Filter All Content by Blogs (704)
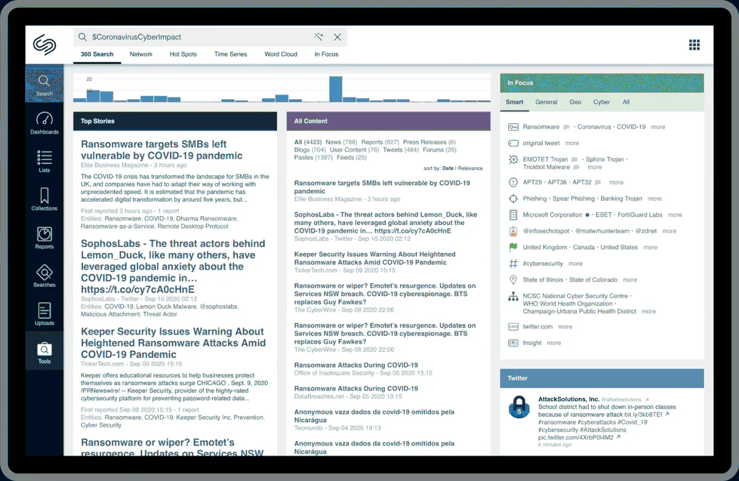This screenshot has height=481, width=739. coord(310,150)
